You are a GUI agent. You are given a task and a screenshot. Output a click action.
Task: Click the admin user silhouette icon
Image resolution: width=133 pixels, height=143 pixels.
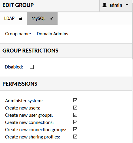point(105,5)
